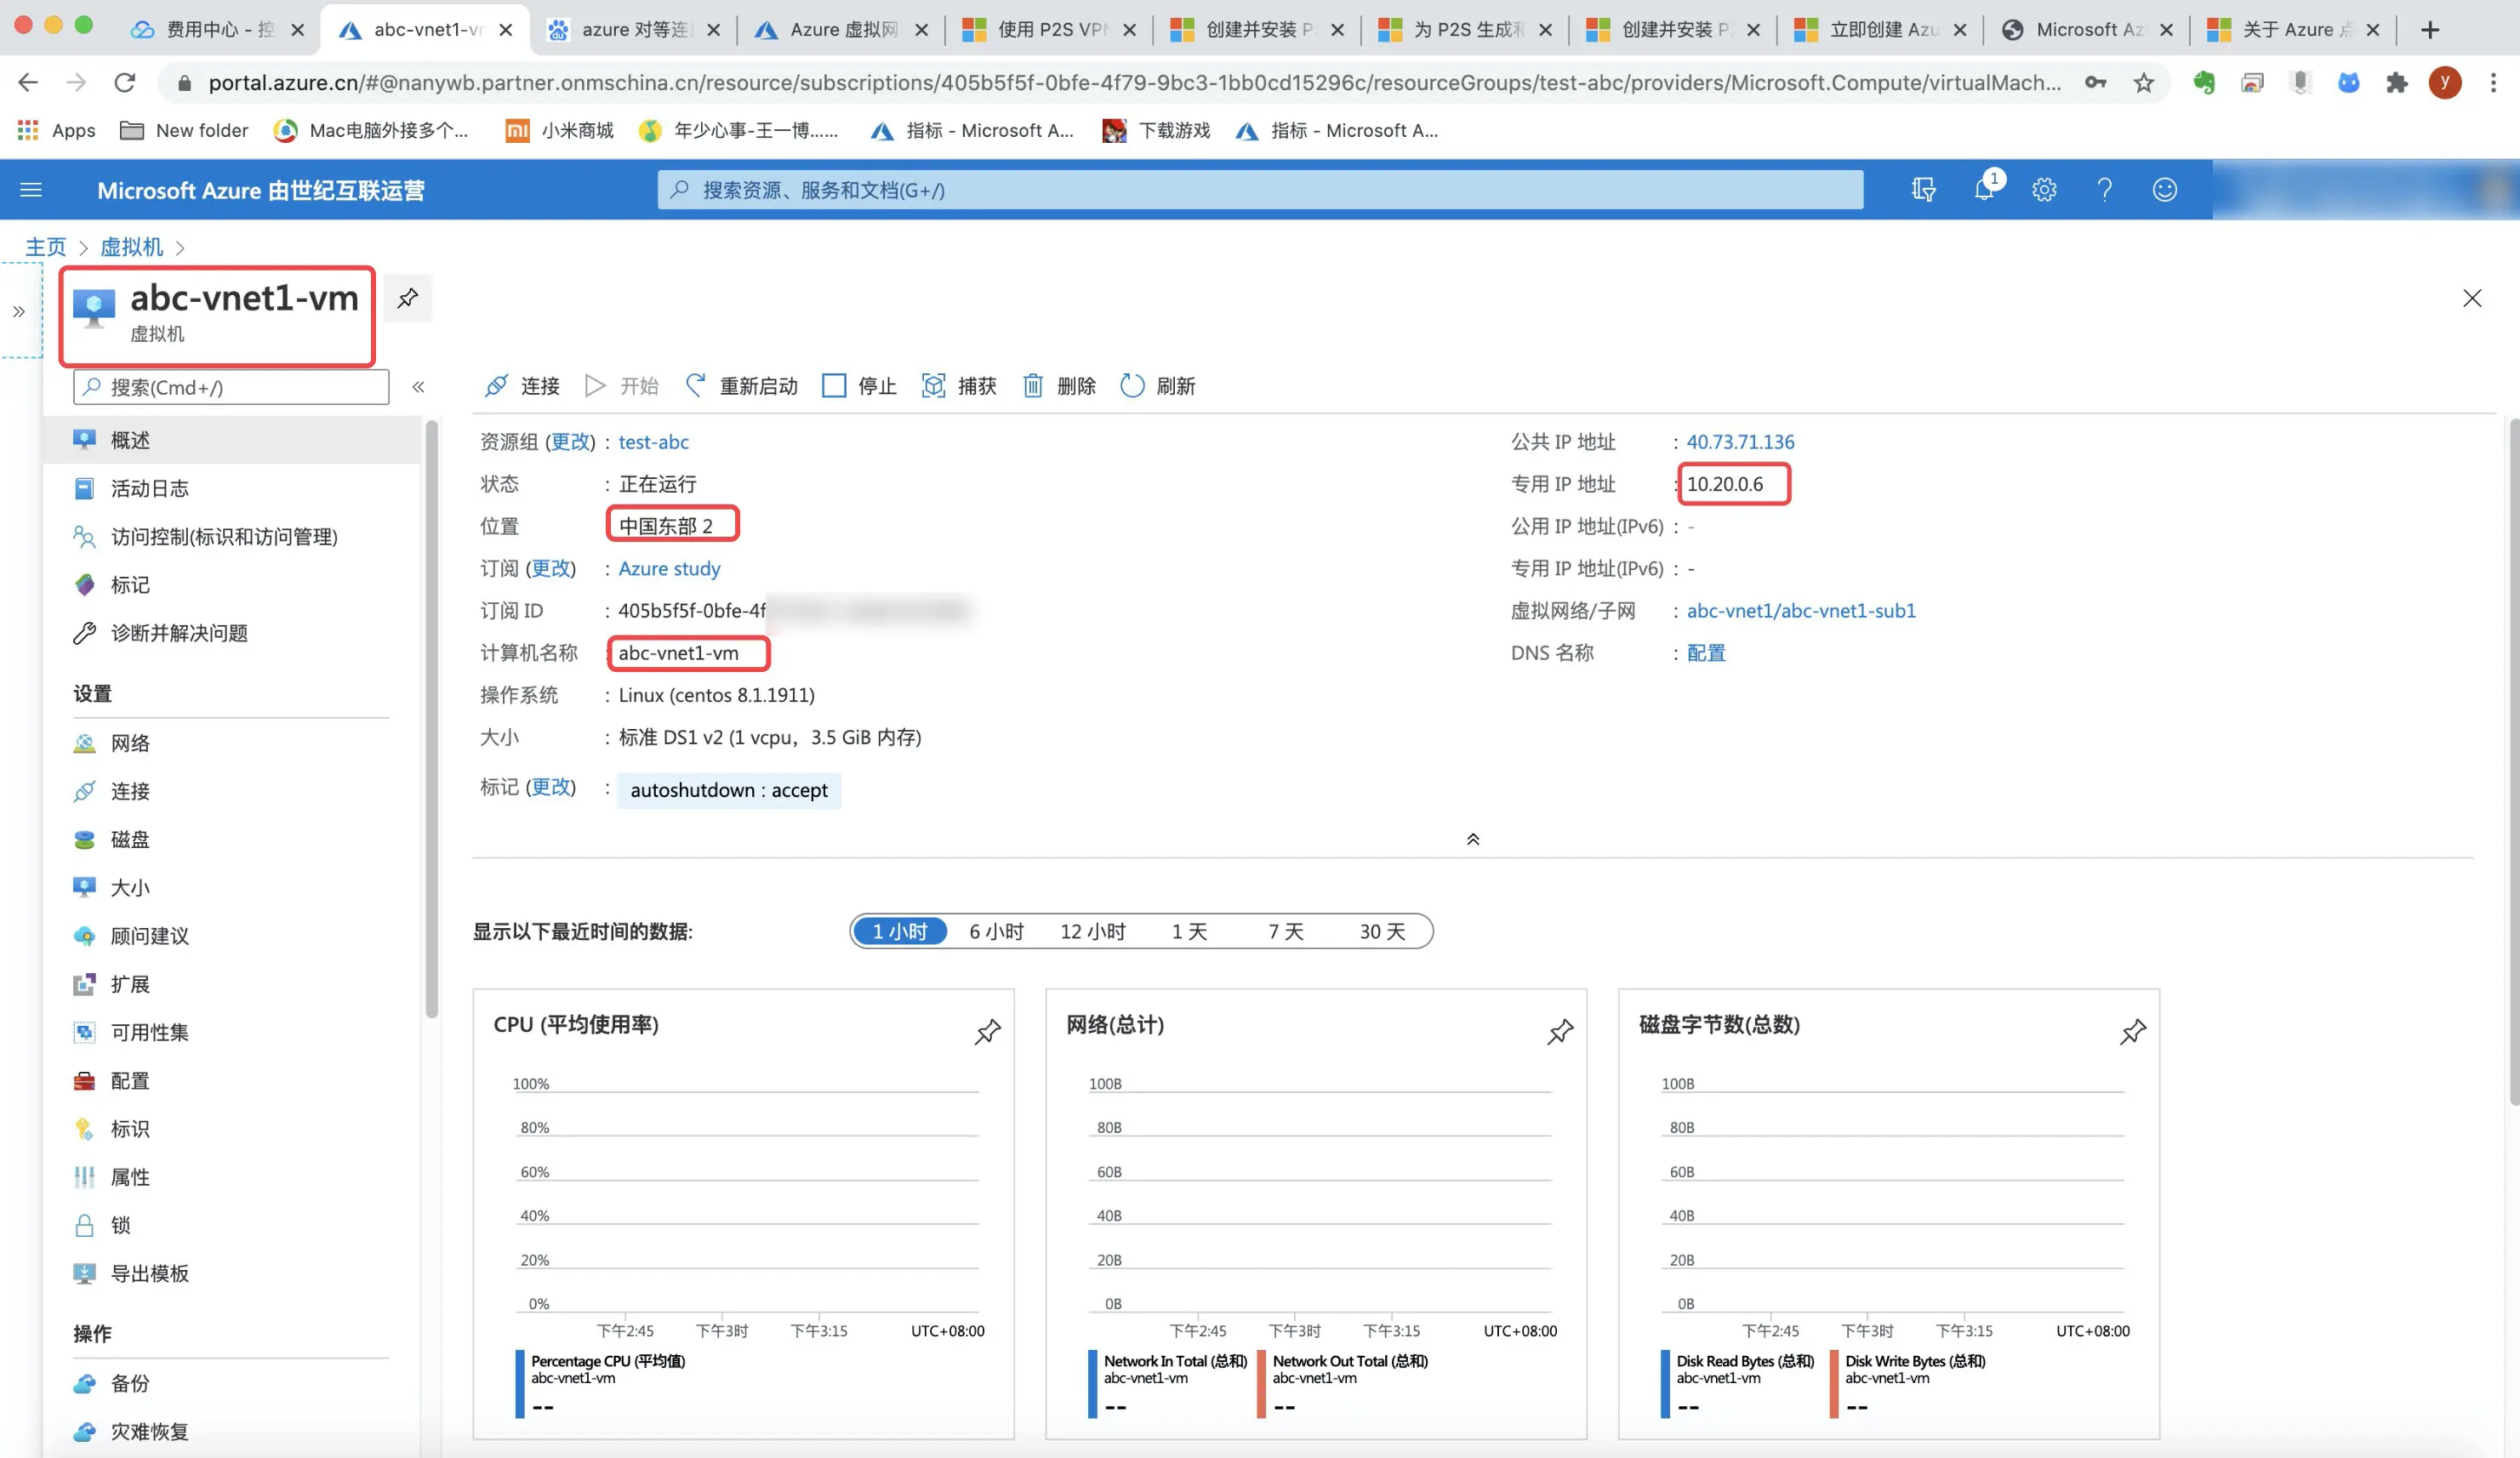Image resolution: width=2520 pixels, height=1458 pixels.
Task: Open the test-abc resource group link
Action: 653,442
